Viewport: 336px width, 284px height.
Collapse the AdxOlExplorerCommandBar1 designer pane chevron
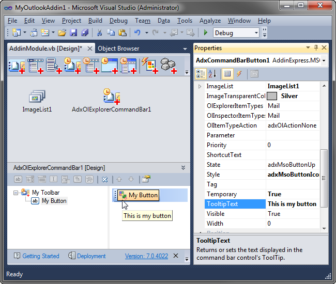pyautogui.click(x=183, y=168)
